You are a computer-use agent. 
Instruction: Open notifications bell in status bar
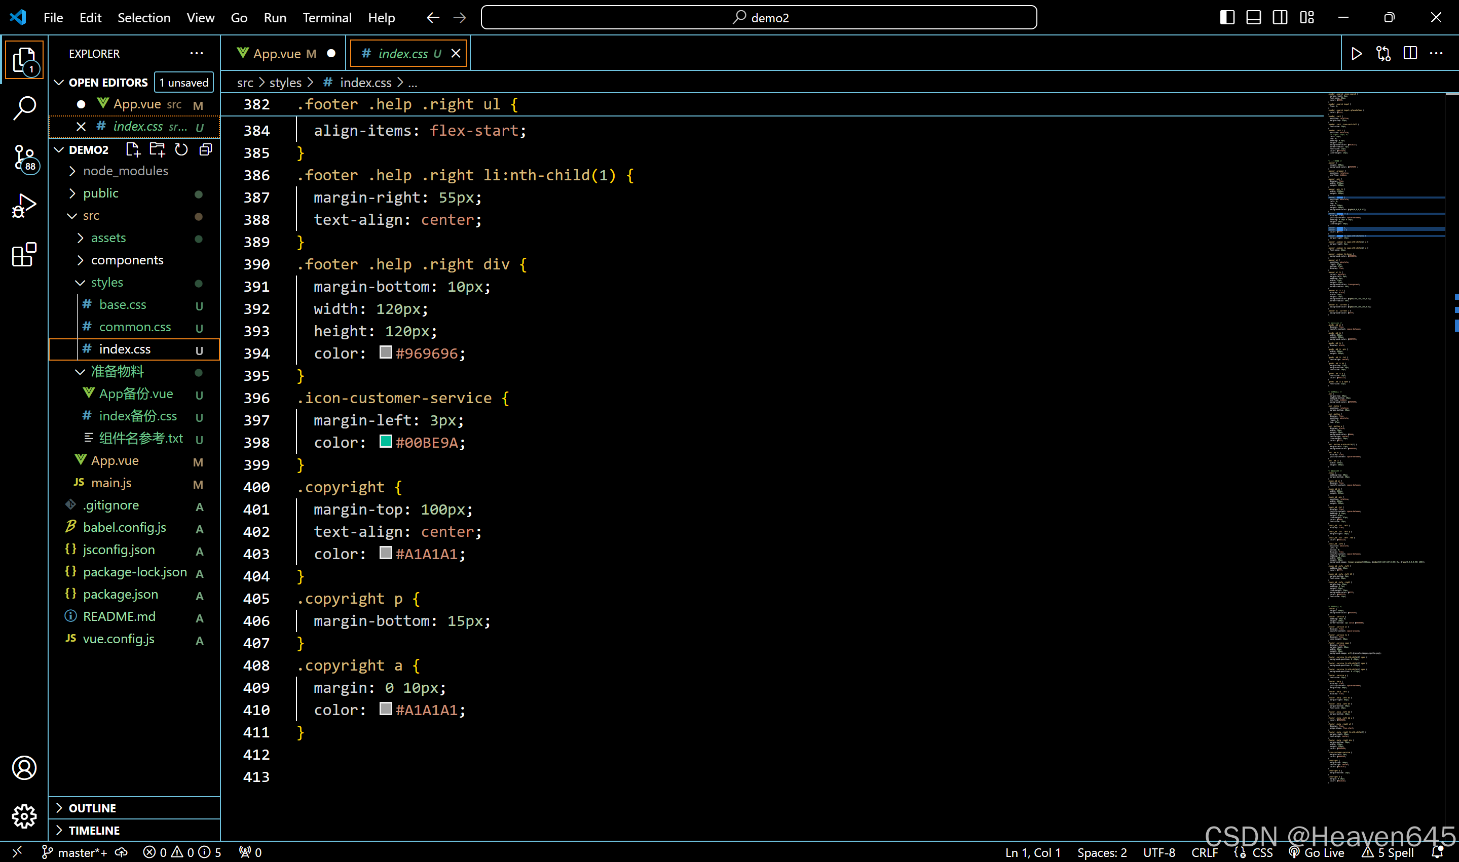1438,852
